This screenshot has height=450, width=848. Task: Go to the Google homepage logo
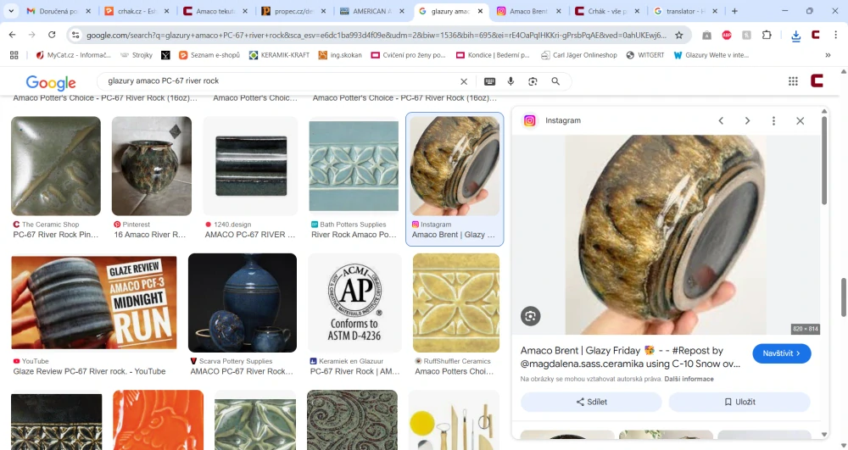click(x=51, y=82)
